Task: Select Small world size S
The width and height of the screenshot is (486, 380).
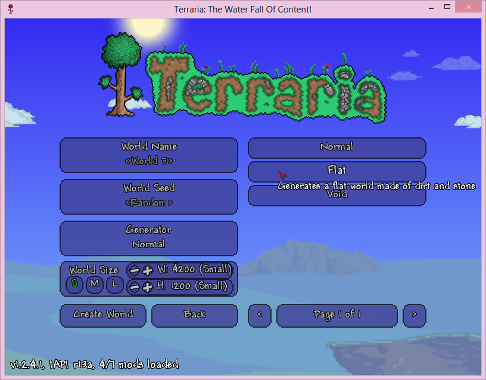Action: (x=74, y=284)
